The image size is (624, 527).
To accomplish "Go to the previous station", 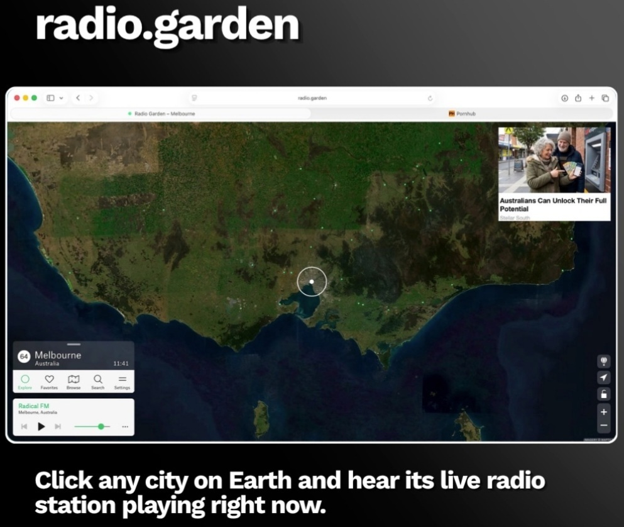I will pos(25,426).
